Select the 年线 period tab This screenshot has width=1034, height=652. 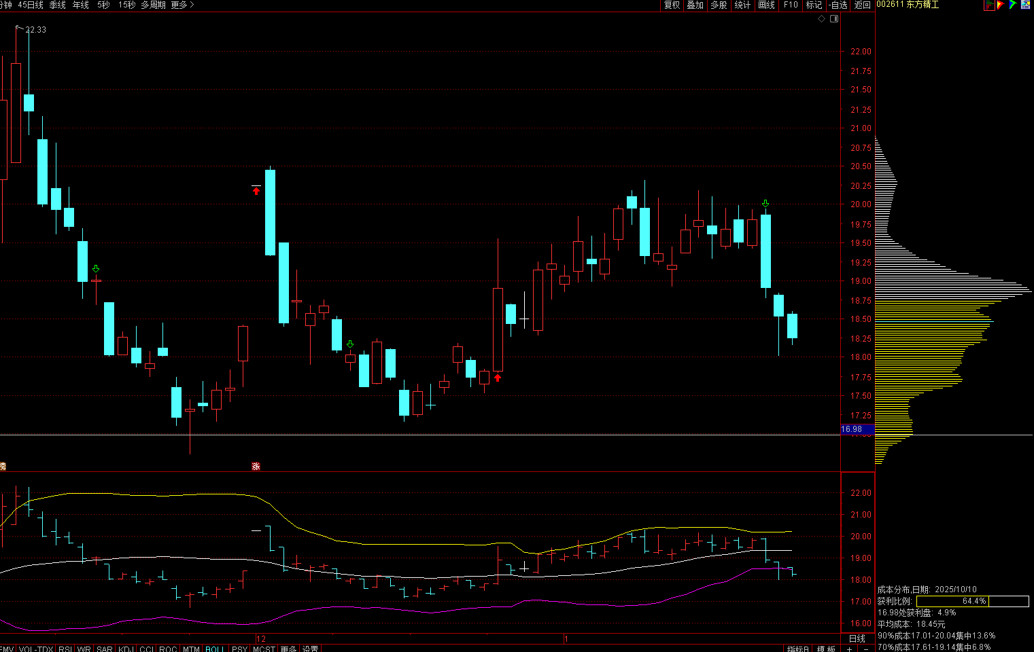(80, 5)
